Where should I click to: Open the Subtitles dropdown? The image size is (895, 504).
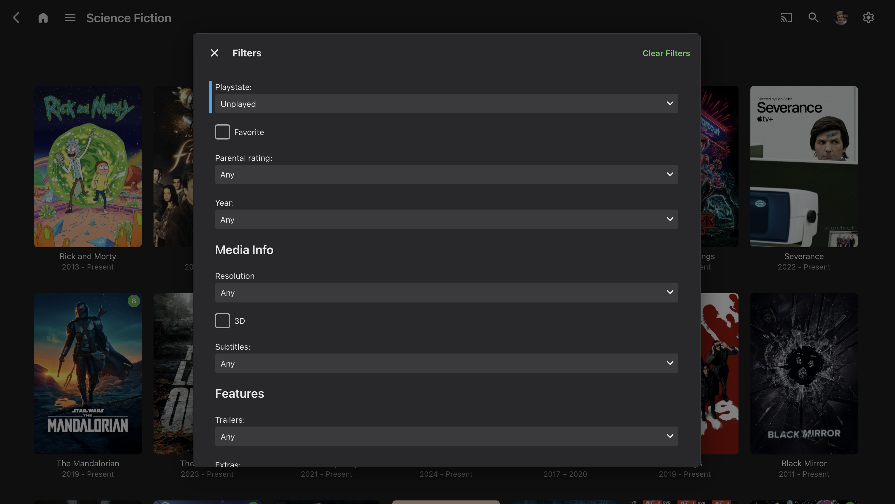point(446,363)
